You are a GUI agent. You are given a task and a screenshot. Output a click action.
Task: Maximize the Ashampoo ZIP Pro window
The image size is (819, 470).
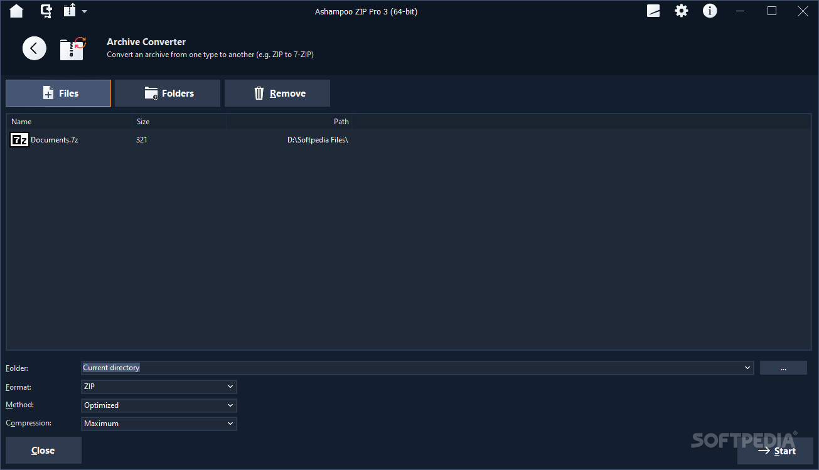[772, 11]
